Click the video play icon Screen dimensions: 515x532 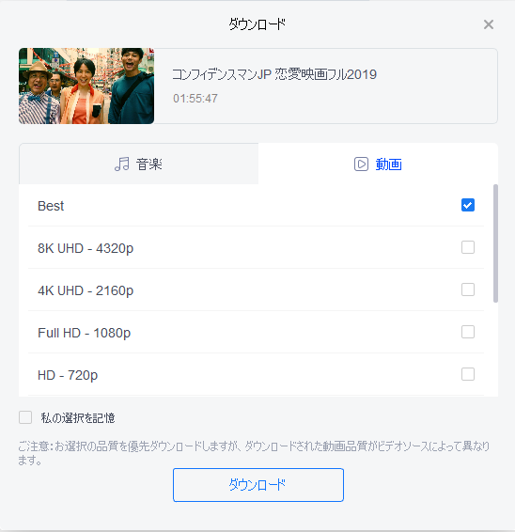(x=361, y=164)
